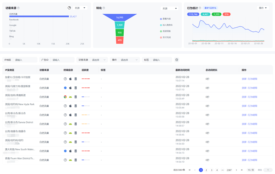Toggle 发起结账 legend in funnel

click(165, 31)
